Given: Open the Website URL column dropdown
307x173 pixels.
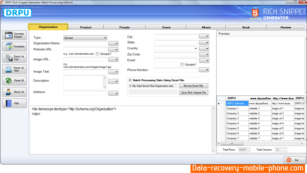Looking at the screenshot, I should [114, 50].
